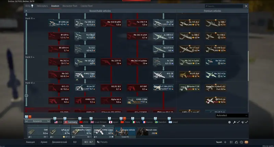Toggle the checkmark beside the ammo icon
Image resolution: width=274 pixels, height=147 pixels.
tap(246, 122)
